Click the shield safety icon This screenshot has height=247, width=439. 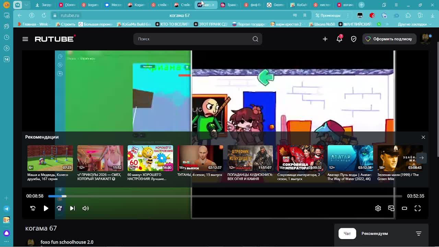coord(354,39)
